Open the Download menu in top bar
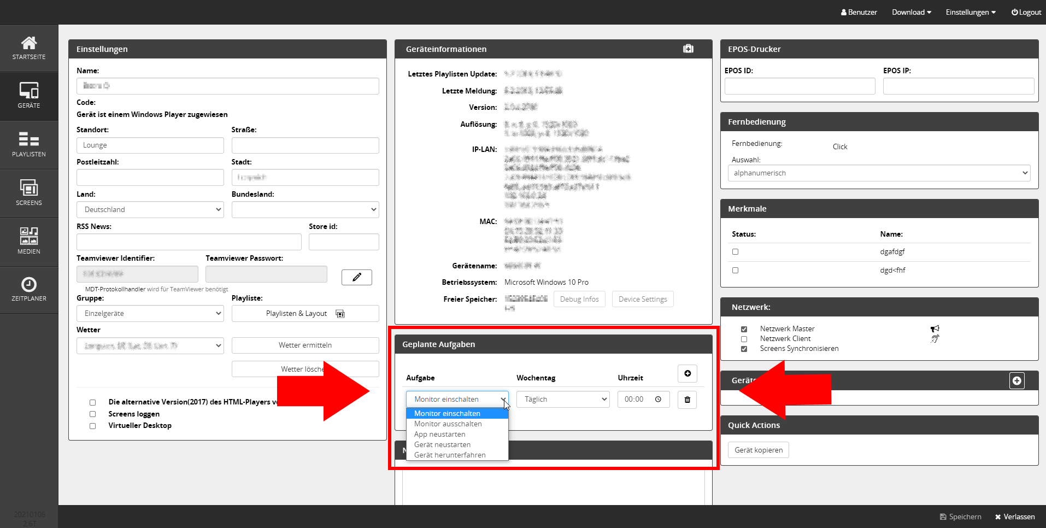 pos(911,12)
